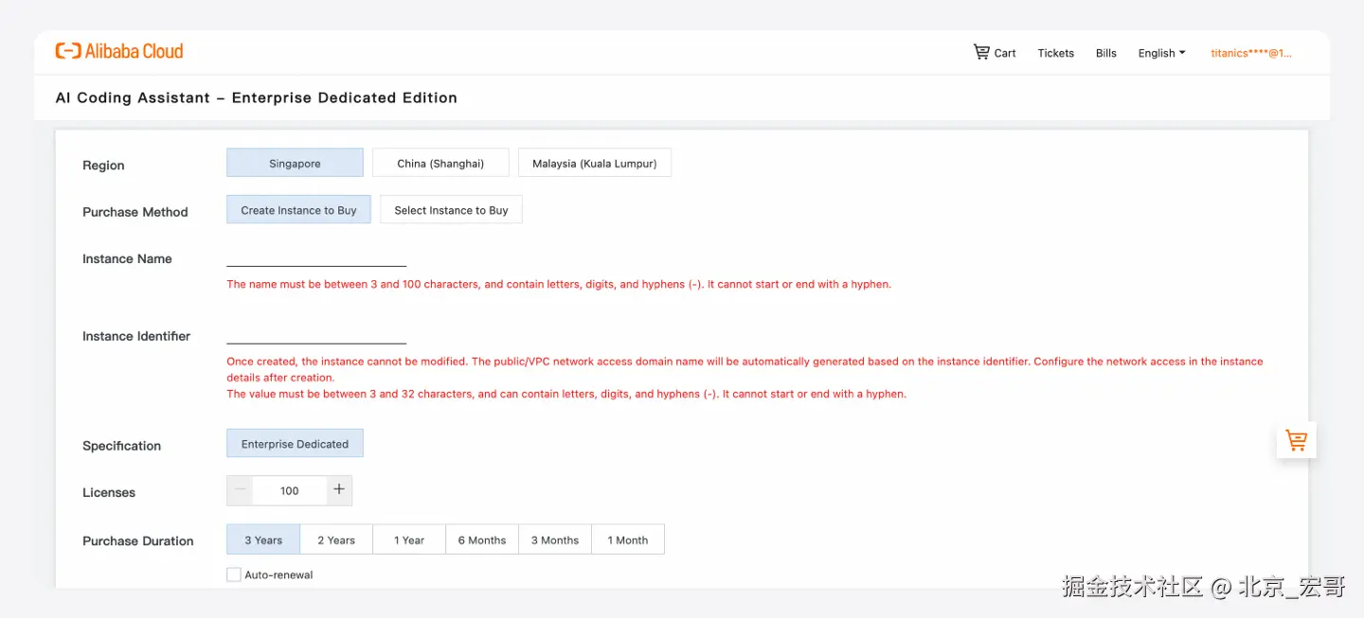Screen dimensions: 1364x618
Task: Click the Instance Name label
Action: 127,258
